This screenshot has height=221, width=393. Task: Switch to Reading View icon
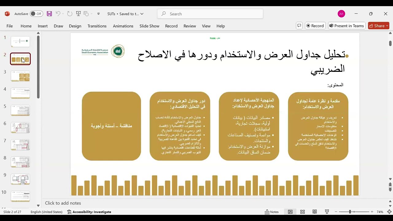(x=315, y=212)
